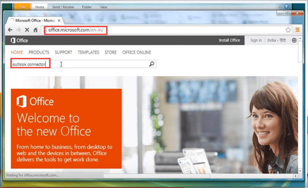This screenshot has width=308, height=188.
Task: Maximize the browser window
Action: coord(287,13)
